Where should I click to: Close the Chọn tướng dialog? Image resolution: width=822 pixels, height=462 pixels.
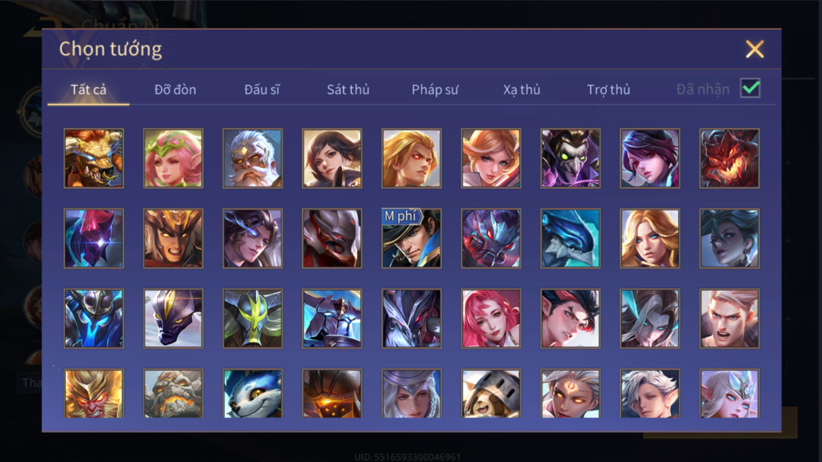[754, 49]
